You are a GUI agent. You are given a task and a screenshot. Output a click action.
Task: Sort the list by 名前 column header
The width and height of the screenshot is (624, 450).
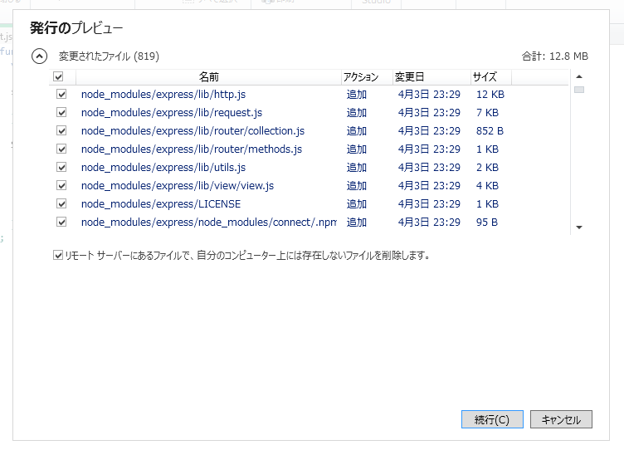tap(208, 77)
